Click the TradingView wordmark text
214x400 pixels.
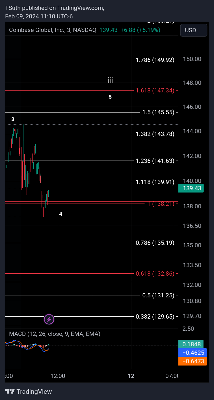coord(34,392)
